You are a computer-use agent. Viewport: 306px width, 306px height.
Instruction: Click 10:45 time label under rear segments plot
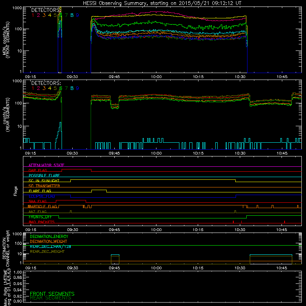coord(282,153)
